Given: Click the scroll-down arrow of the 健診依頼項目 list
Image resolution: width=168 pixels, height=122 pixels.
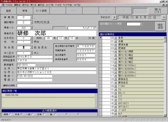Looking at the screenshot, I should (165, 115).
